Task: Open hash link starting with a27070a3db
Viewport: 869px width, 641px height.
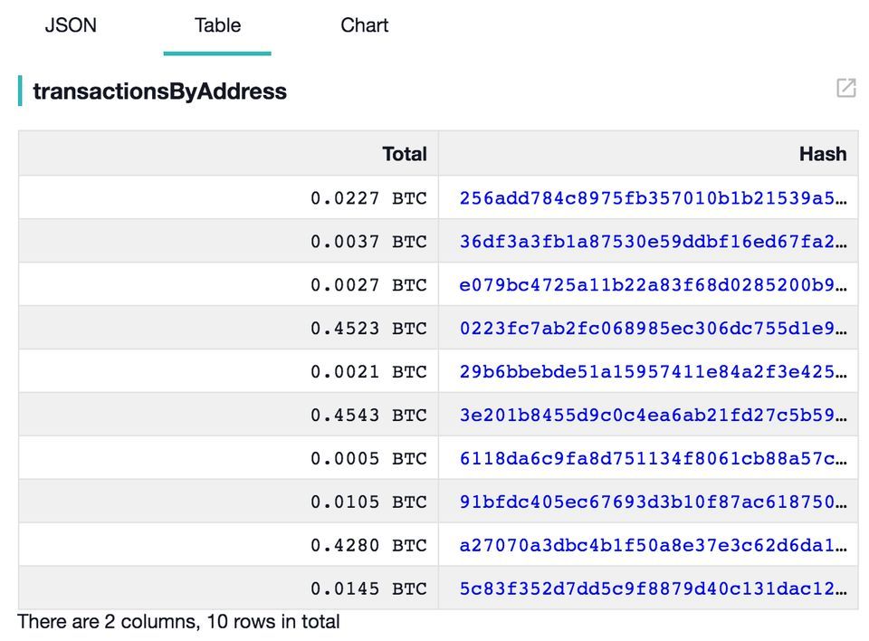Action: coord(652,546)
